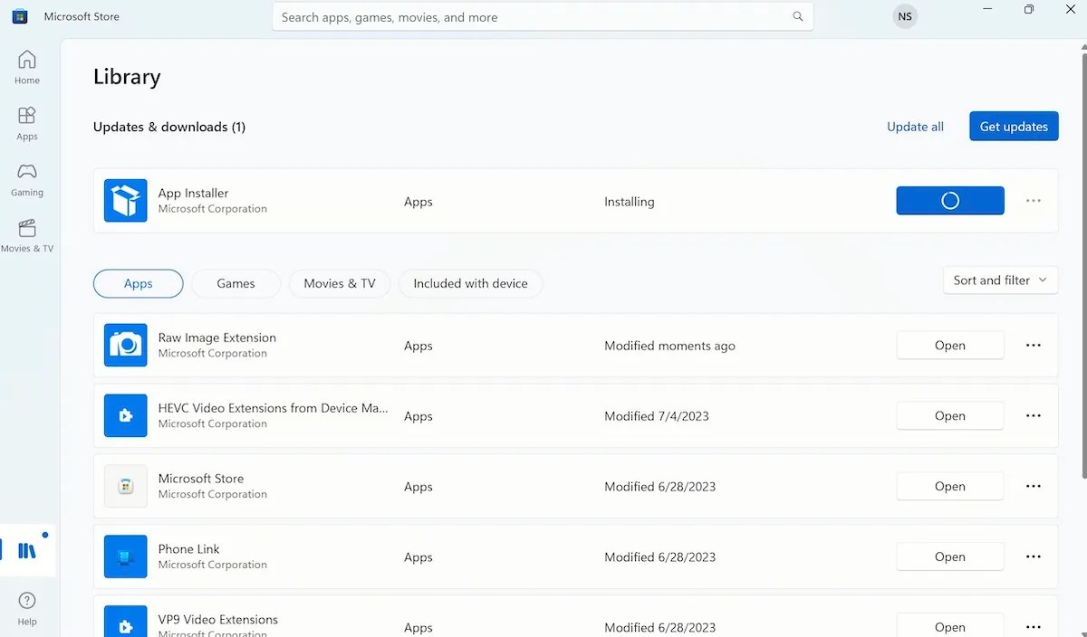Open the Home section in sidebar

coord(26,66)
